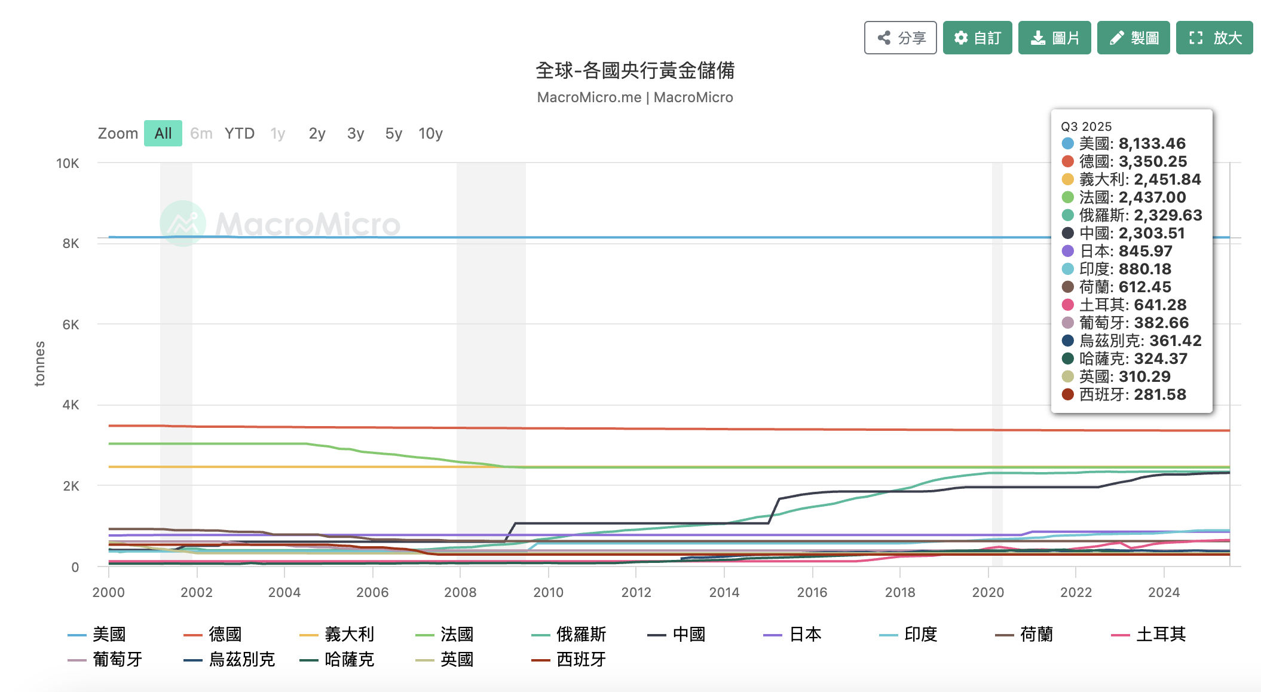This screenshot has width=1261, height=692.
Task: Click tooltip value 法國: 2,437.00
Action: [x=1124, y=197]
